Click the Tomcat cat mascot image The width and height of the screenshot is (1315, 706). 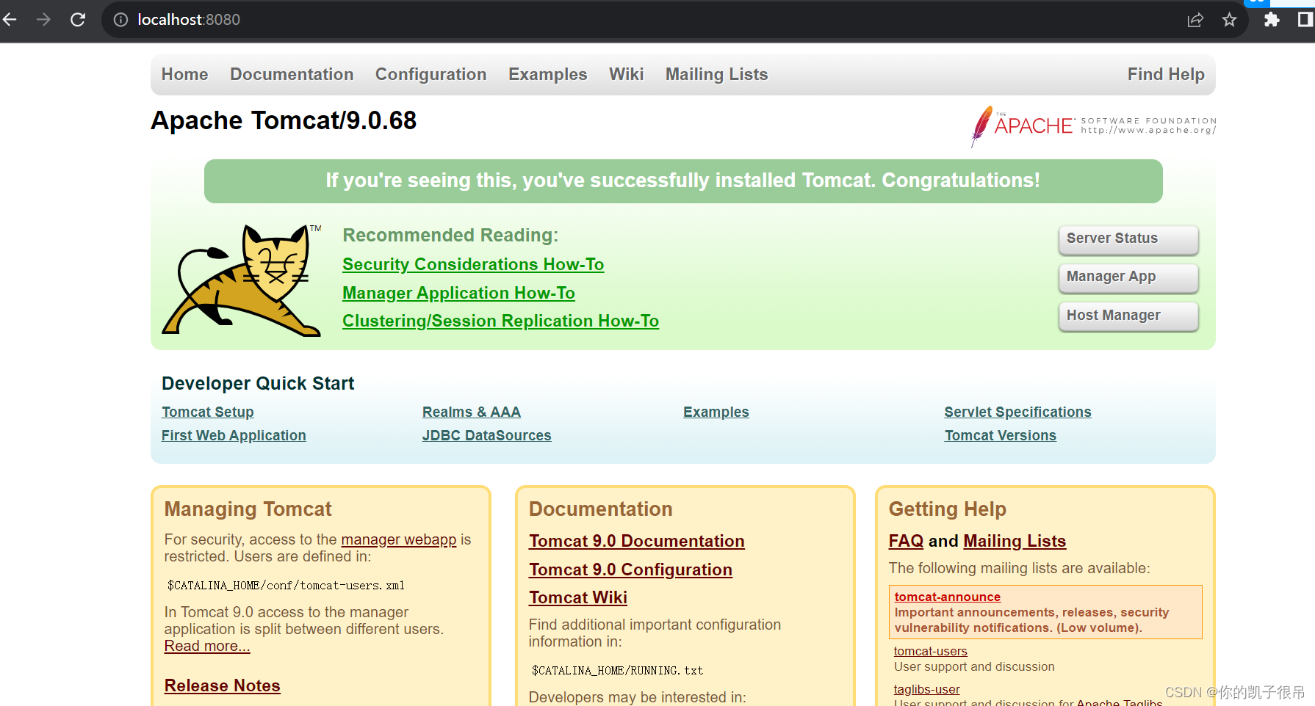[x=242, y=280]
